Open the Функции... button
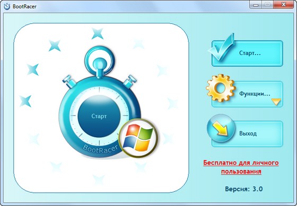Image resolution: width=297 pixels, height=206 pixels. click(x=247, y=94)
